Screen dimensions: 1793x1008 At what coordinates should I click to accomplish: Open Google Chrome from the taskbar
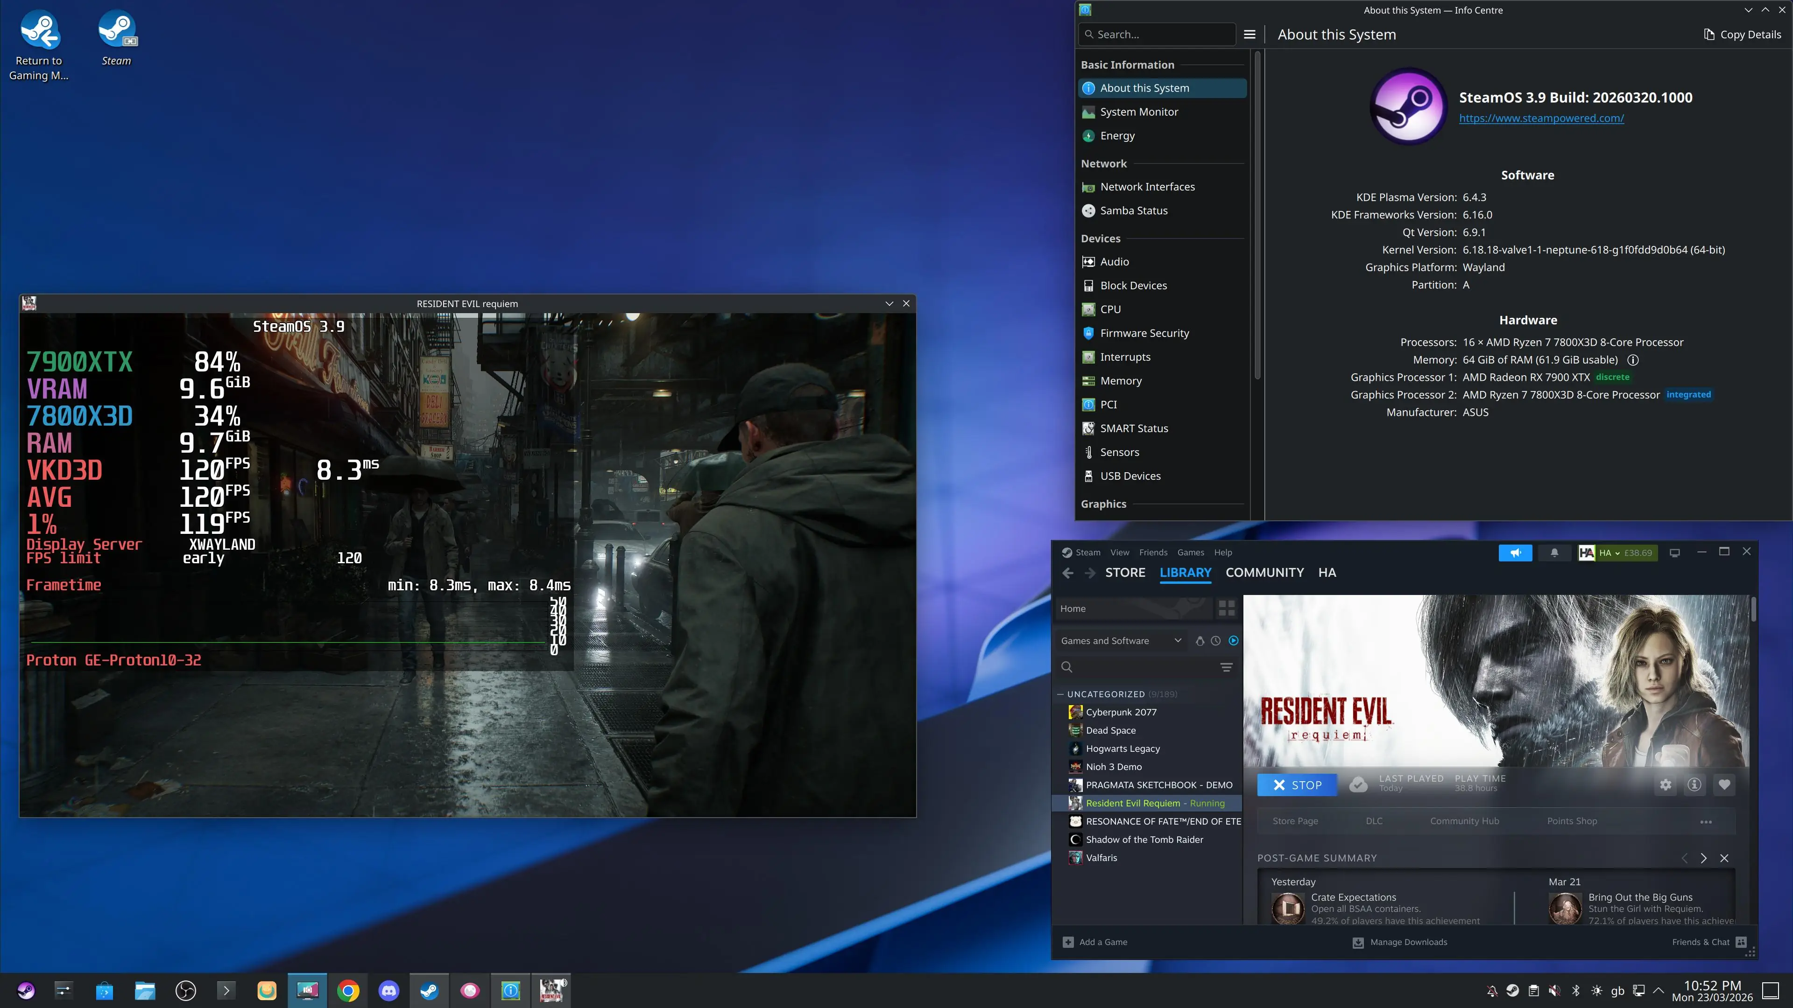(x=348, y=991)
